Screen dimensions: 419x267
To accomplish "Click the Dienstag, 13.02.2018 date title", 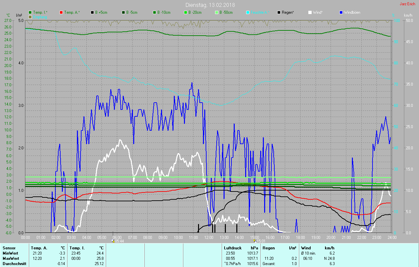I will 210,5.
